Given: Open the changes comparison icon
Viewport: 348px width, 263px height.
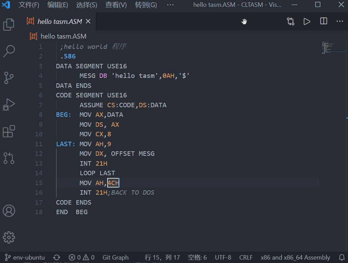Looking at the screenshot, I should pos(290,21).
